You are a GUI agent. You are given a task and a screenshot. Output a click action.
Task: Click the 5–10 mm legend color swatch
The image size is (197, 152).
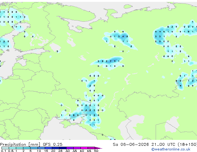(x=34, y=148)
